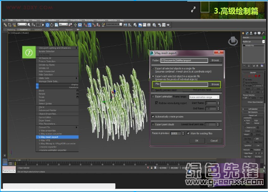Click the Attach button in Edit Geometry
The width and height of the screenshot is (268, 192).
point(246,134)
